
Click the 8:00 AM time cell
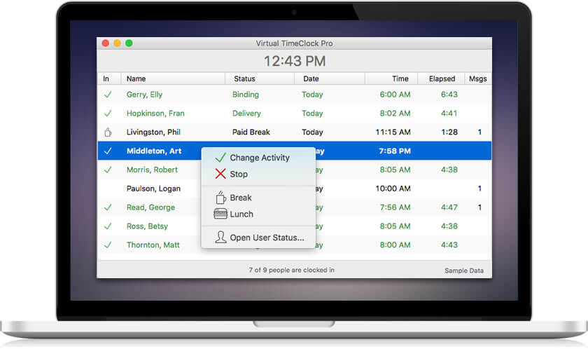point(395,245)
